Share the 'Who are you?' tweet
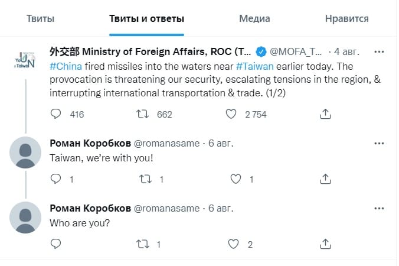399x266 pixels. (x=325, y=244)
